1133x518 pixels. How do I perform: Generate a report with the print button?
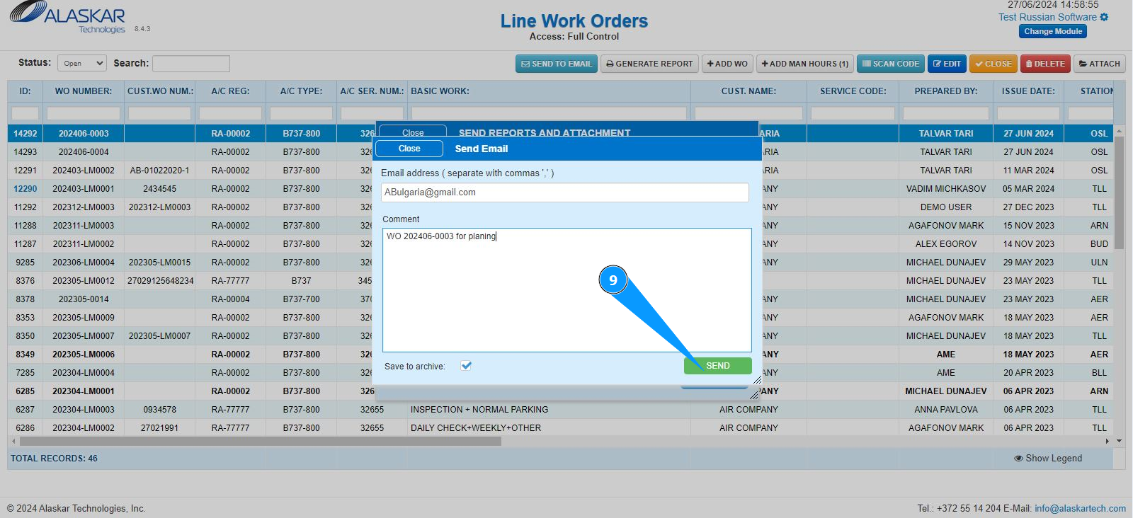point(649,64)
